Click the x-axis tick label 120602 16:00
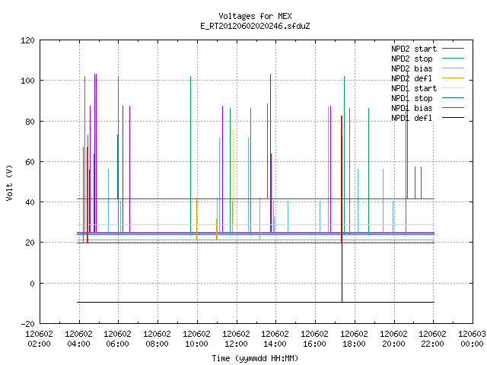Viewport: 487px width, 365px height. (314, 339)
